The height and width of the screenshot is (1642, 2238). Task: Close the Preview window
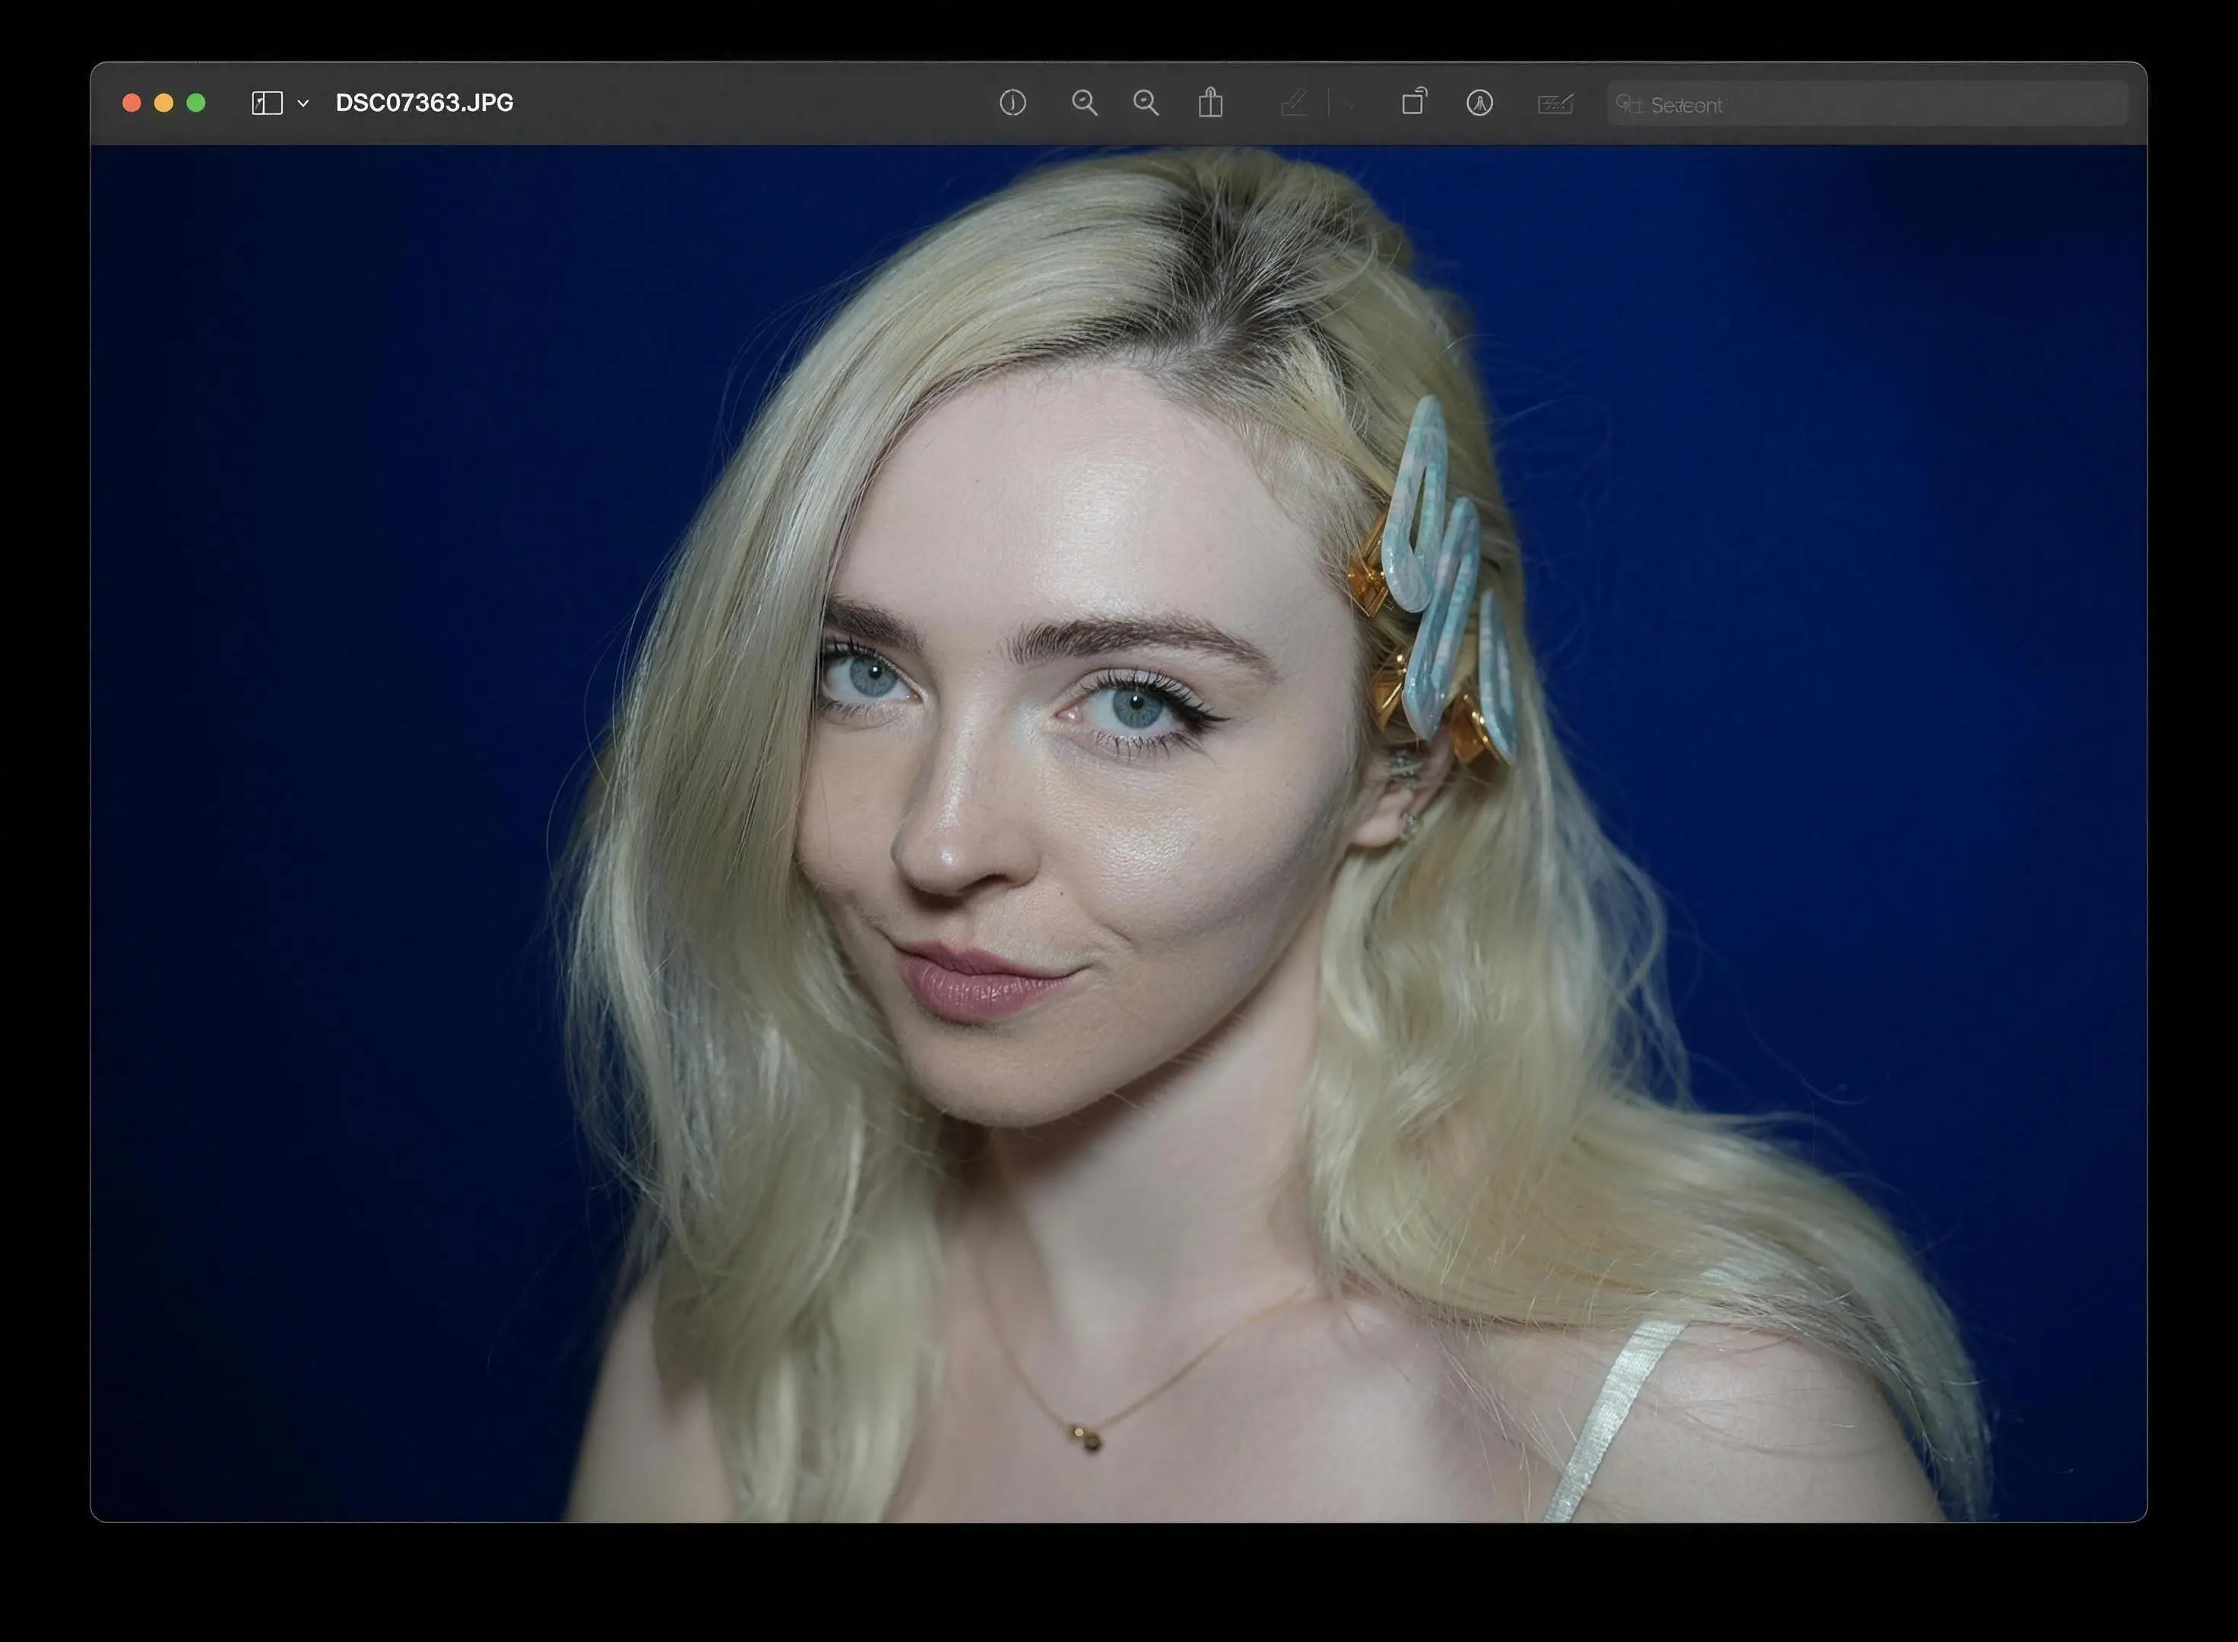(132, 103)
